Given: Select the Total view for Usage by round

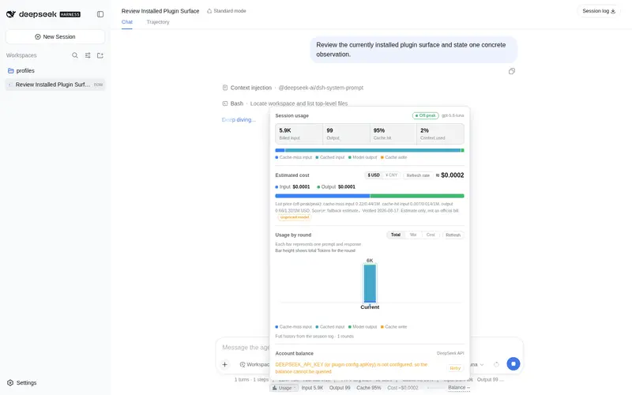Looking at the screenshot, I should pos(396,235).
